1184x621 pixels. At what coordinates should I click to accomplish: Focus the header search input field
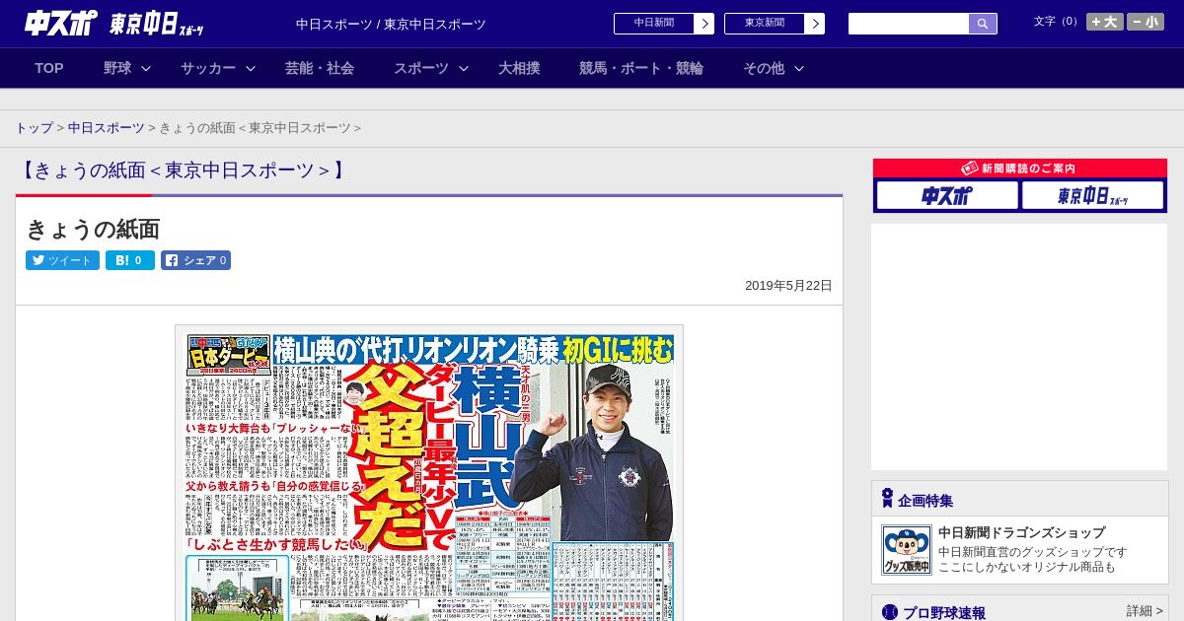click(x=909, y=24)
